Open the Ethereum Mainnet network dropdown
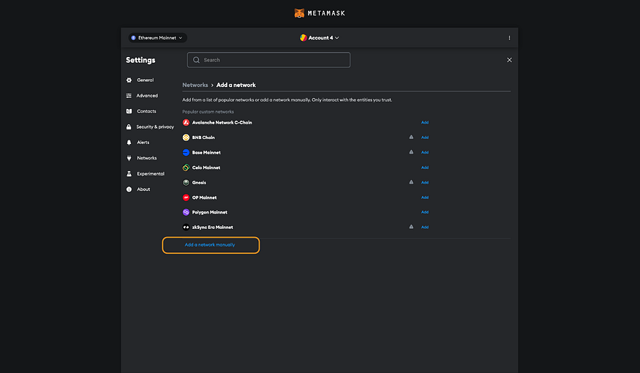The height and width of the screenshot is (373, 640). point(157,37)
